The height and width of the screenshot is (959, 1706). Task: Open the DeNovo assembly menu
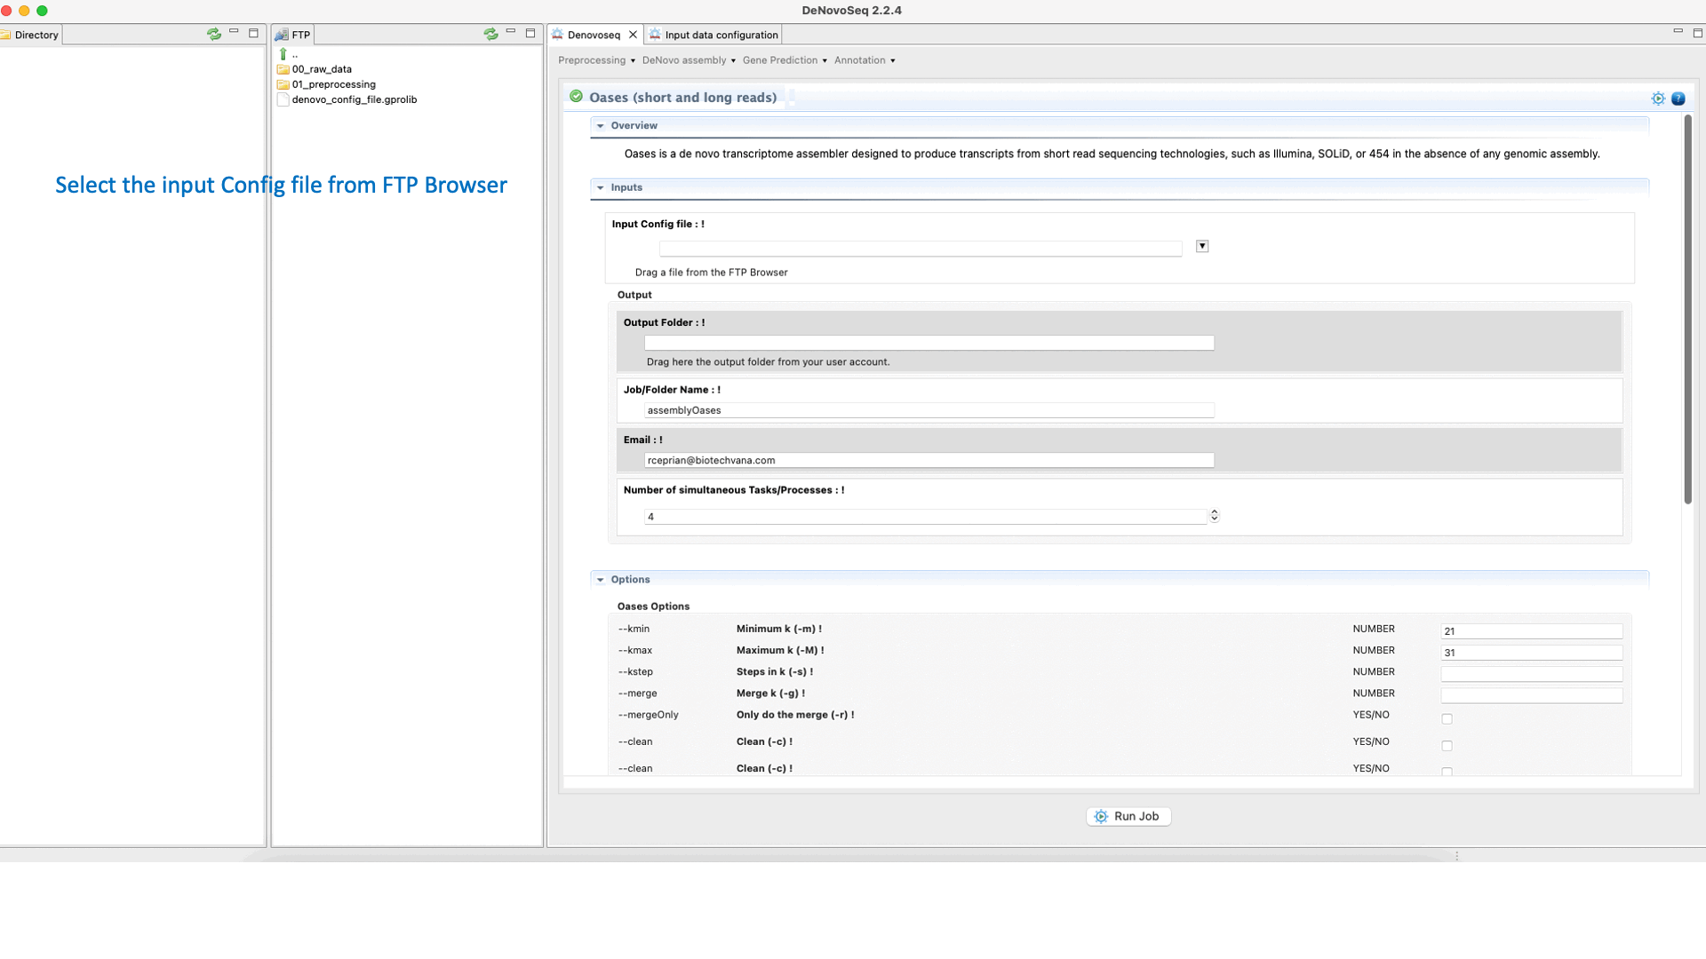tap(689, 60)
